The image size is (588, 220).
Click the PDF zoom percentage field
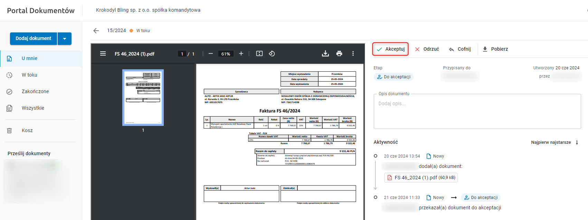[x=226, y=54]
